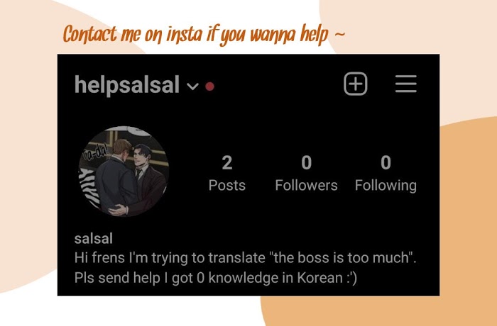Tap the Followers label
The height and width of the screenshot is (326, 497).
[x=306, y=185]
